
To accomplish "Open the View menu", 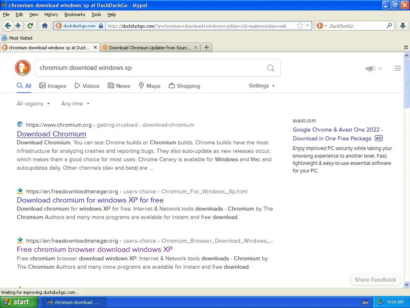I will pos(34,14).
